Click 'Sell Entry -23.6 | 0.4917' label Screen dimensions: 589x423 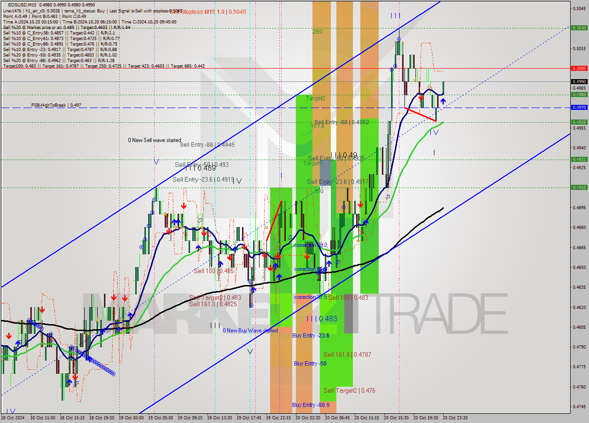[338, 182]
